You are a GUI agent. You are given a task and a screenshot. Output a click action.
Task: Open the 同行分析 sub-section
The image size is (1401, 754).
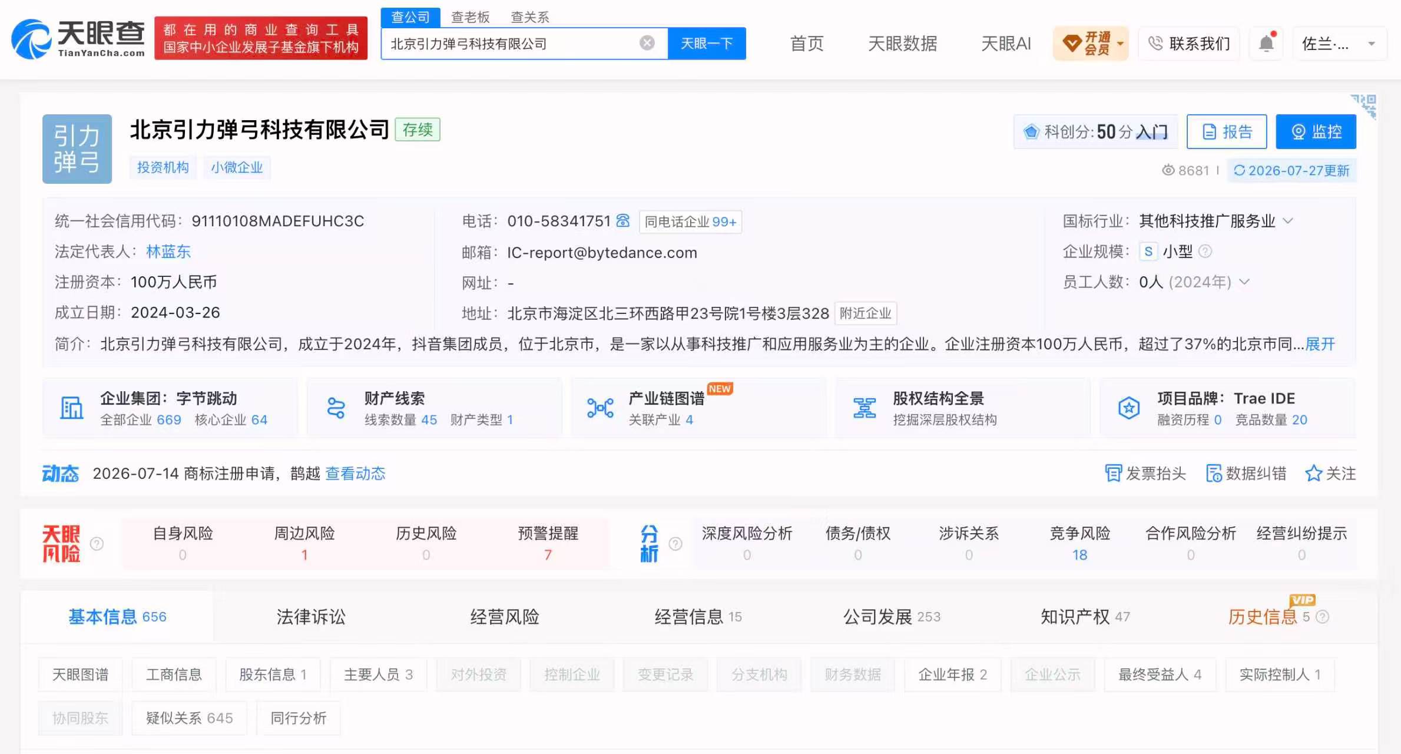point(299,718)
